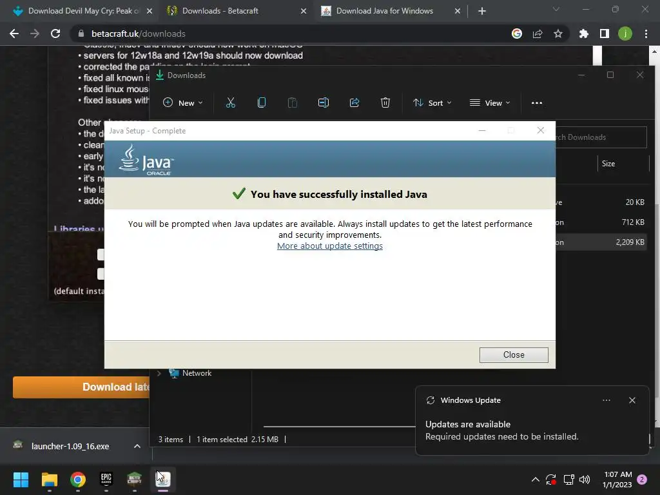Screen dimensions: 660x495
Task: Open the New dropdown in Downloads window
Action: pos(182,102)
